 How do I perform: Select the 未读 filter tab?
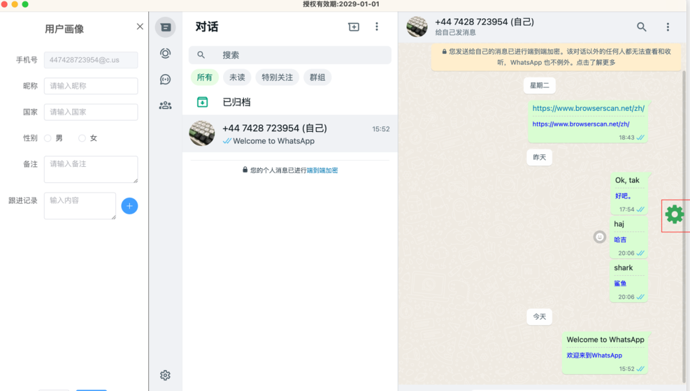point(237,77)
